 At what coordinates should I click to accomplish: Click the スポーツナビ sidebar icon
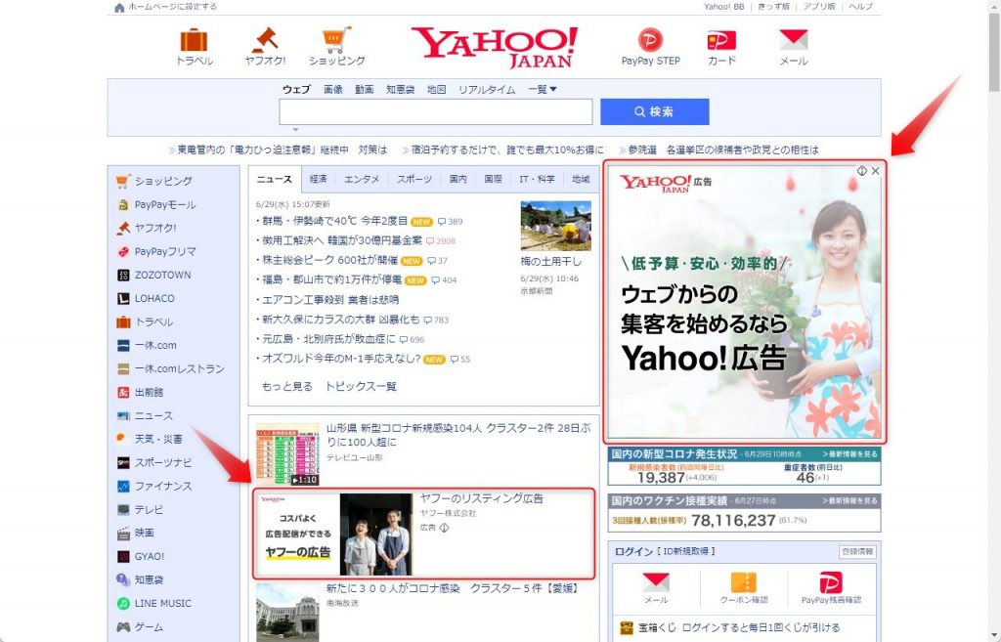pyautogui.click(x=123, y=462)
